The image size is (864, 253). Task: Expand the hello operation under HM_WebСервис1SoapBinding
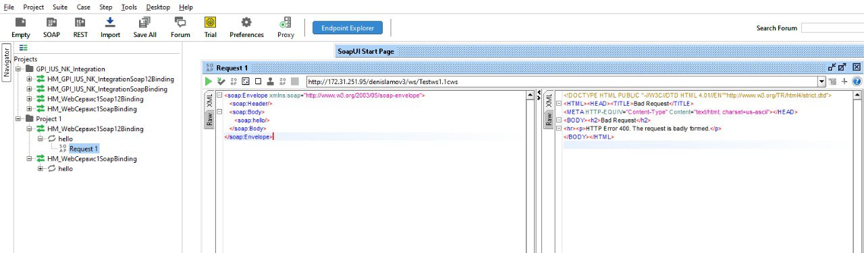pos(40,168)
